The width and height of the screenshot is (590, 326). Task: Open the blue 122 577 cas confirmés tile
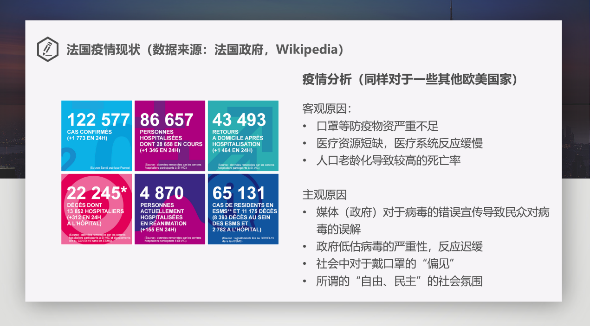97,135
